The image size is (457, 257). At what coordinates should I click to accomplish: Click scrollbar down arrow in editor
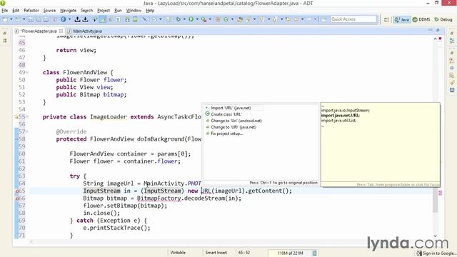(x=435, y=236)
